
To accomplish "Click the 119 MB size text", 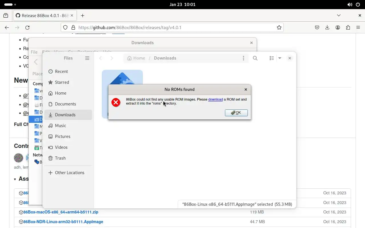I will click(257, 212).
